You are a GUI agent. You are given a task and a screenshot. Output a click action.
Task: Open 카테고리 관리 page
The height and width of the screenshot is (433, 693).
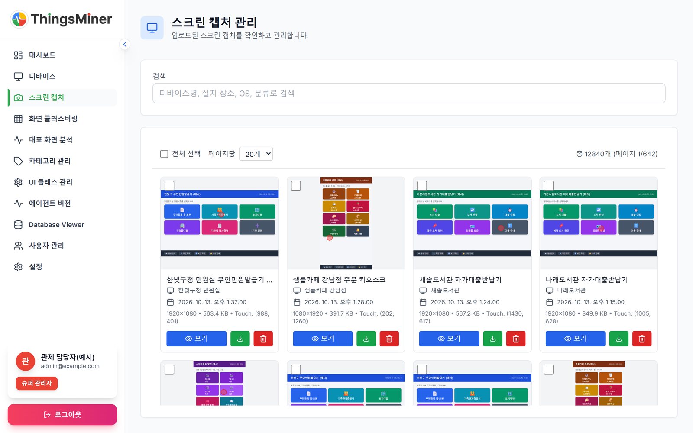click(62, 161)
